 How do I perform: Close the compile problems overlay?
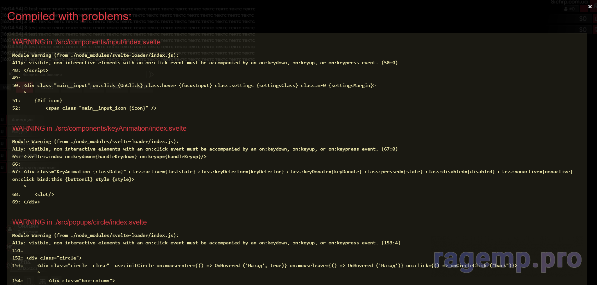pos(590,7)
